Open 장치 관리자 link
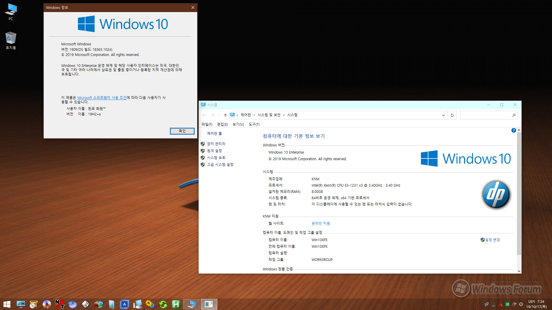 click(216, 144)
